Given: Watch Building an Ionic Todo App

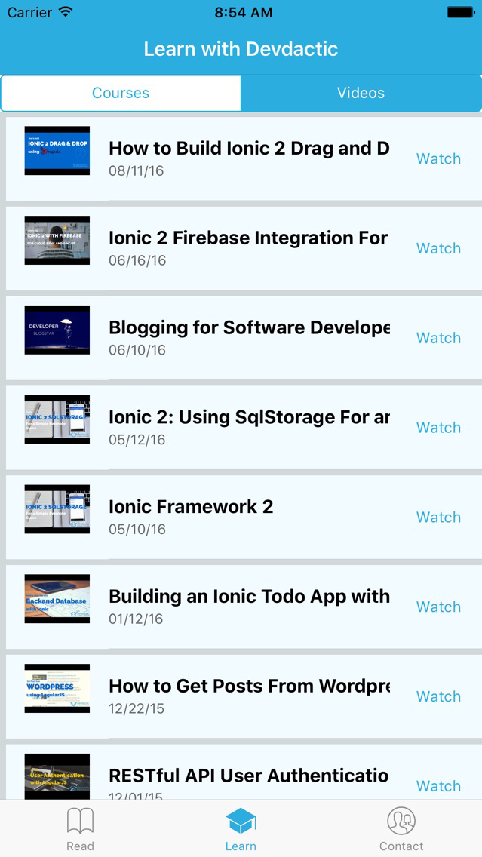Looking at the screenshot, I should 438,607.
